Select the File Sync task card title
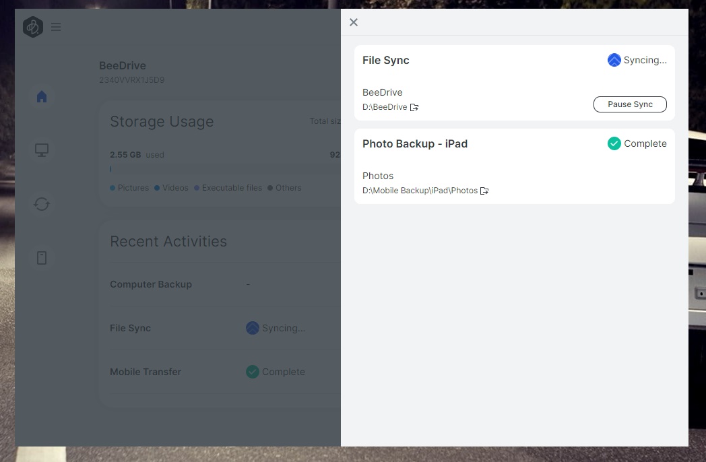Viewport: 706px width, 462px height. (386, 60)
